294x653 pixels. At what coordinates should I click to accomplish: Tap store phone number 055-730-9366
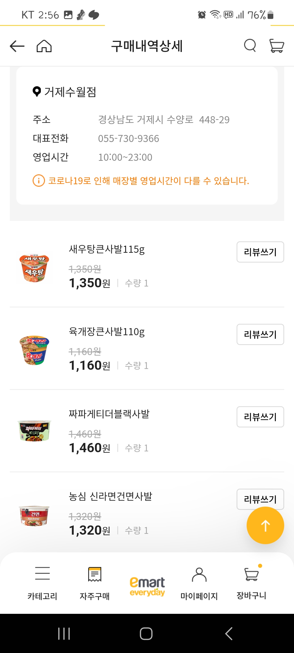coord(128,138)
